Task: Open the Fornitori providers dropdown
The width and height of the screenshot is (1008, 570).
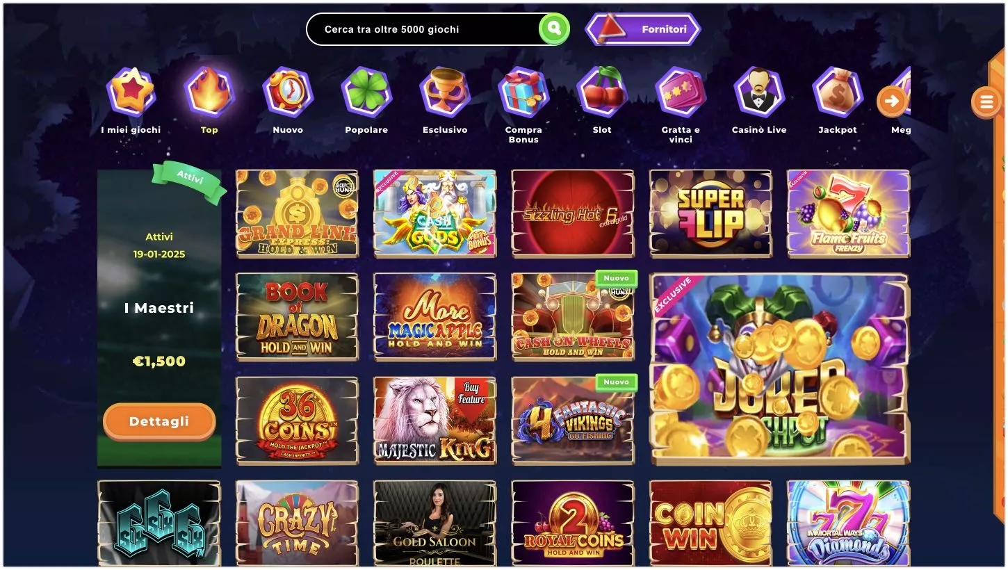Action: (x=643, y=29)
